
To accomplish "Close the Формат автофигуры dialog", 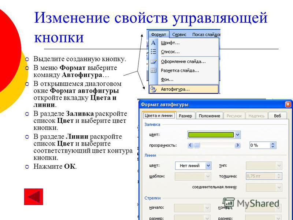I will pos(288,104).
